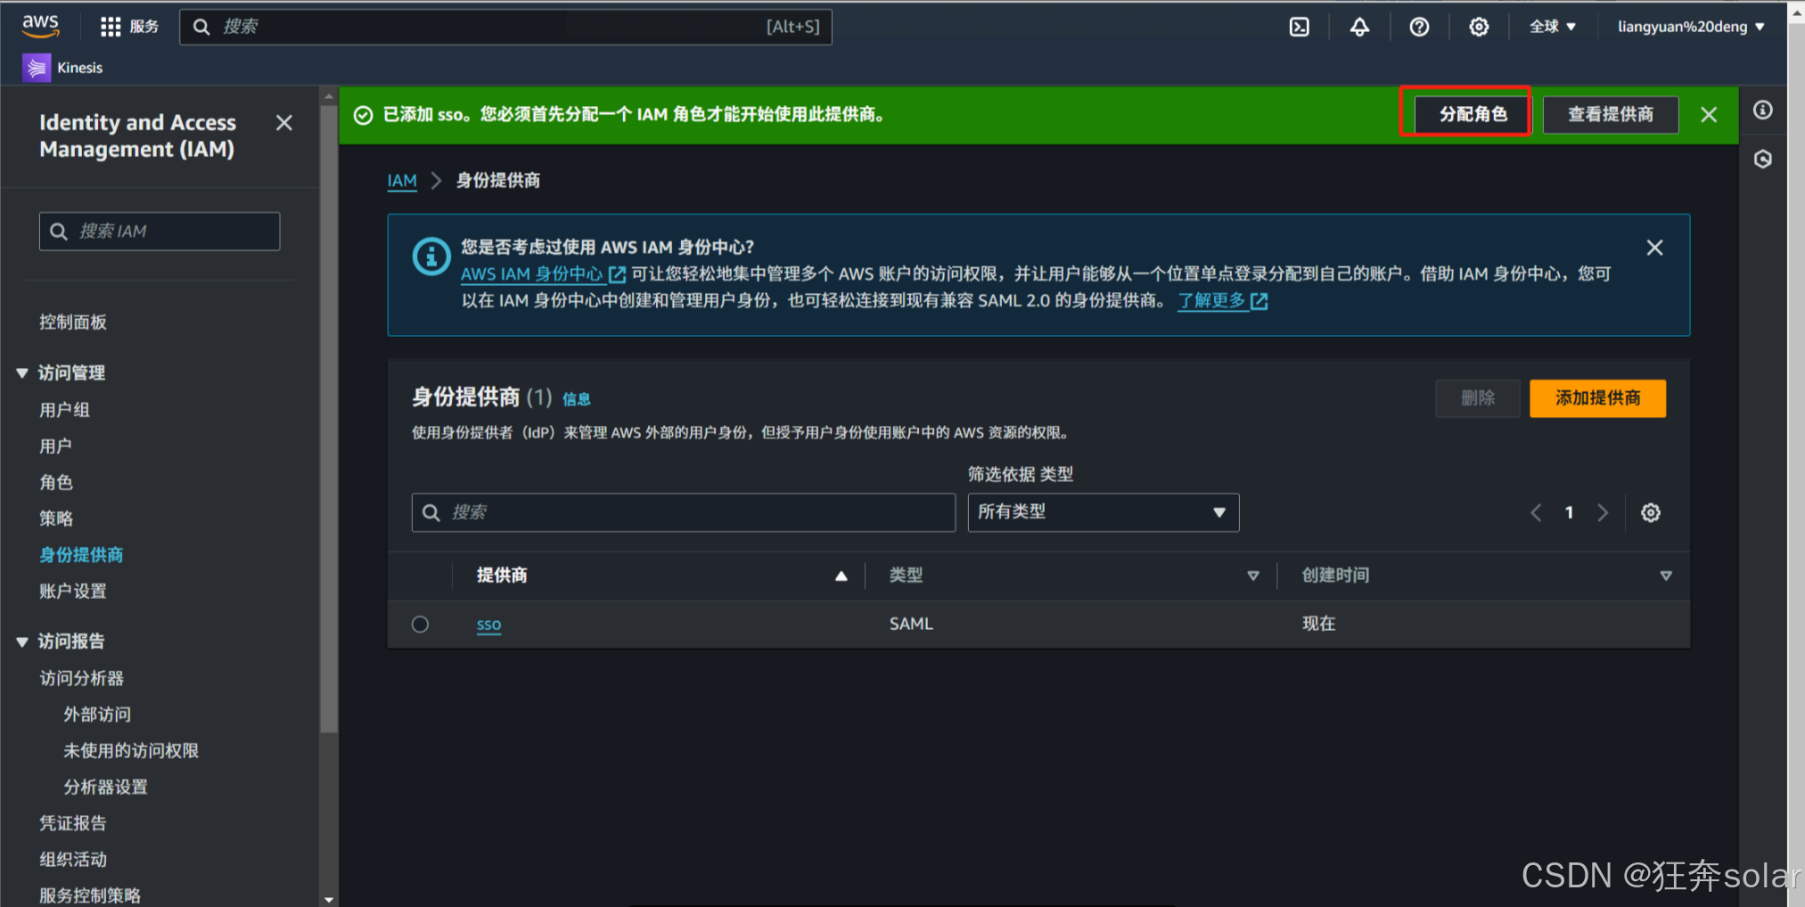The height and width of the screenshot is (907, 1805).
Task: Open 外部访问 in sidebar
Action: pyautogui.click(x=97, y=715)
